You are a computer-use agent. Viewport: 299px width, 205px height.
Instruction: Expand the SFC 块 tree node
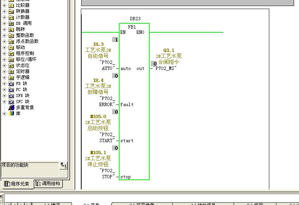click(4, 102)
